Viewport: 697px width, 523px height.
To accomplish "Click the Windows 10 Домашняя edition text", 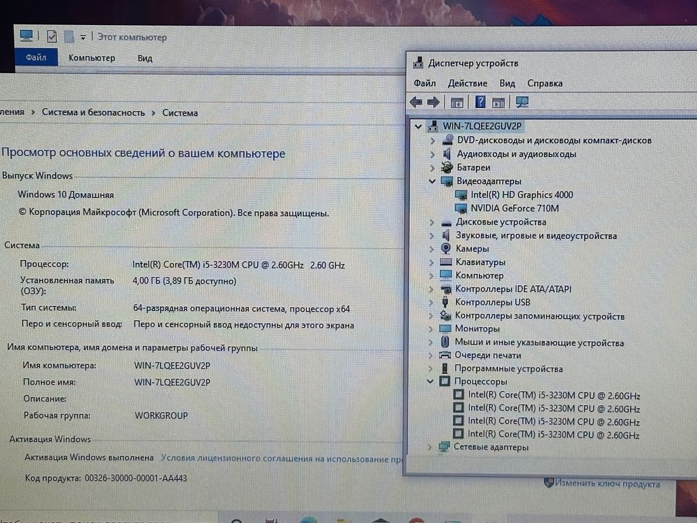I will [66, 195].
